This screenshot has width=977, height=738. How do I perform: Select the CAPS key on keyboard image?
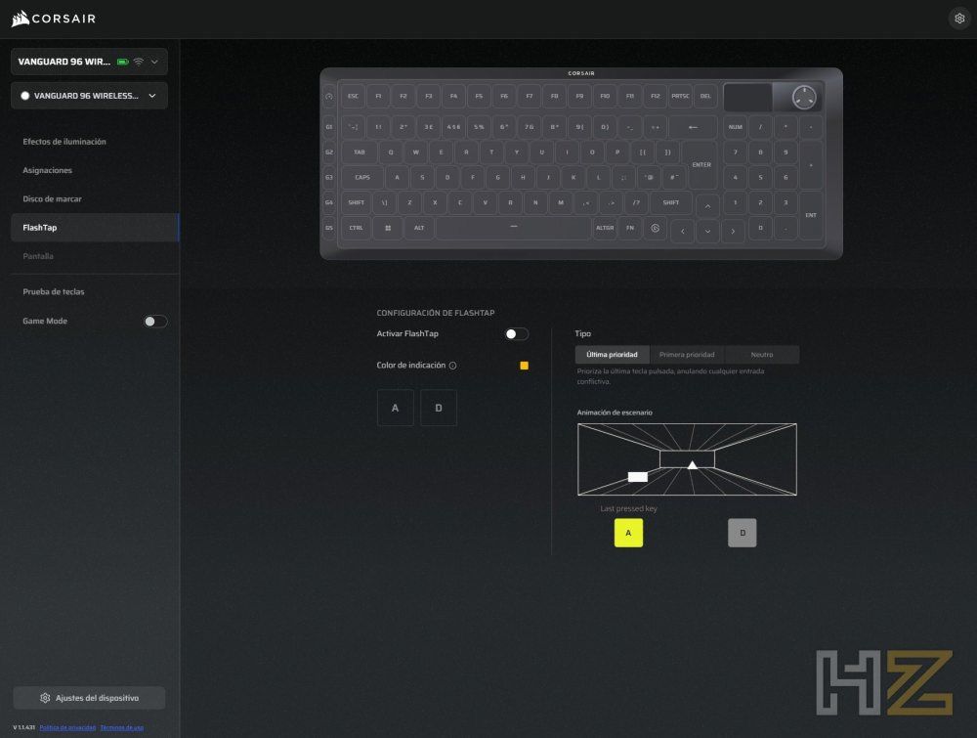tap(362, 178)
